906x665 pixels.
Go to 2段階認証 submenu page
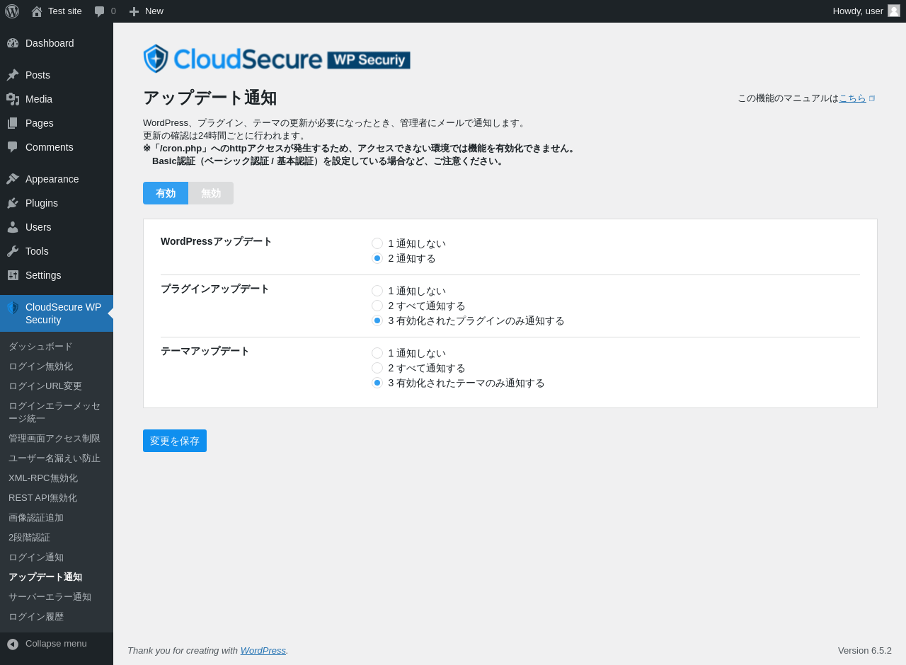[29, 538]
